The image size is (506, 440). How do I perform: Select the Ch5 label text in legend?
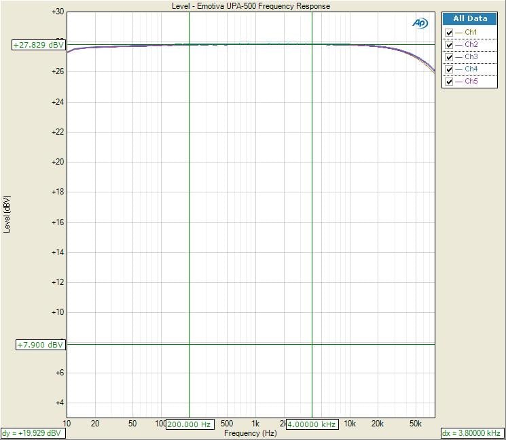[471, 82]
